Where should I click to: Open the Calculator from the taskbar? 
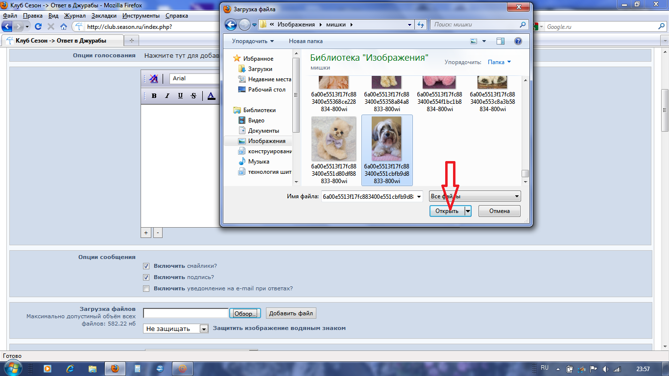(x=138, y=369)
